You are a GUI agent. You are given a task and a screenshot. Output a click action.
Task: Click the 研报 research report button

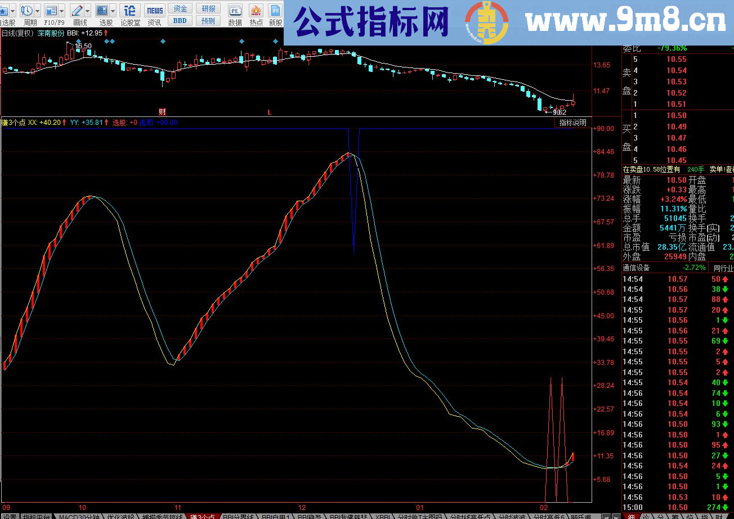[209, 8]
